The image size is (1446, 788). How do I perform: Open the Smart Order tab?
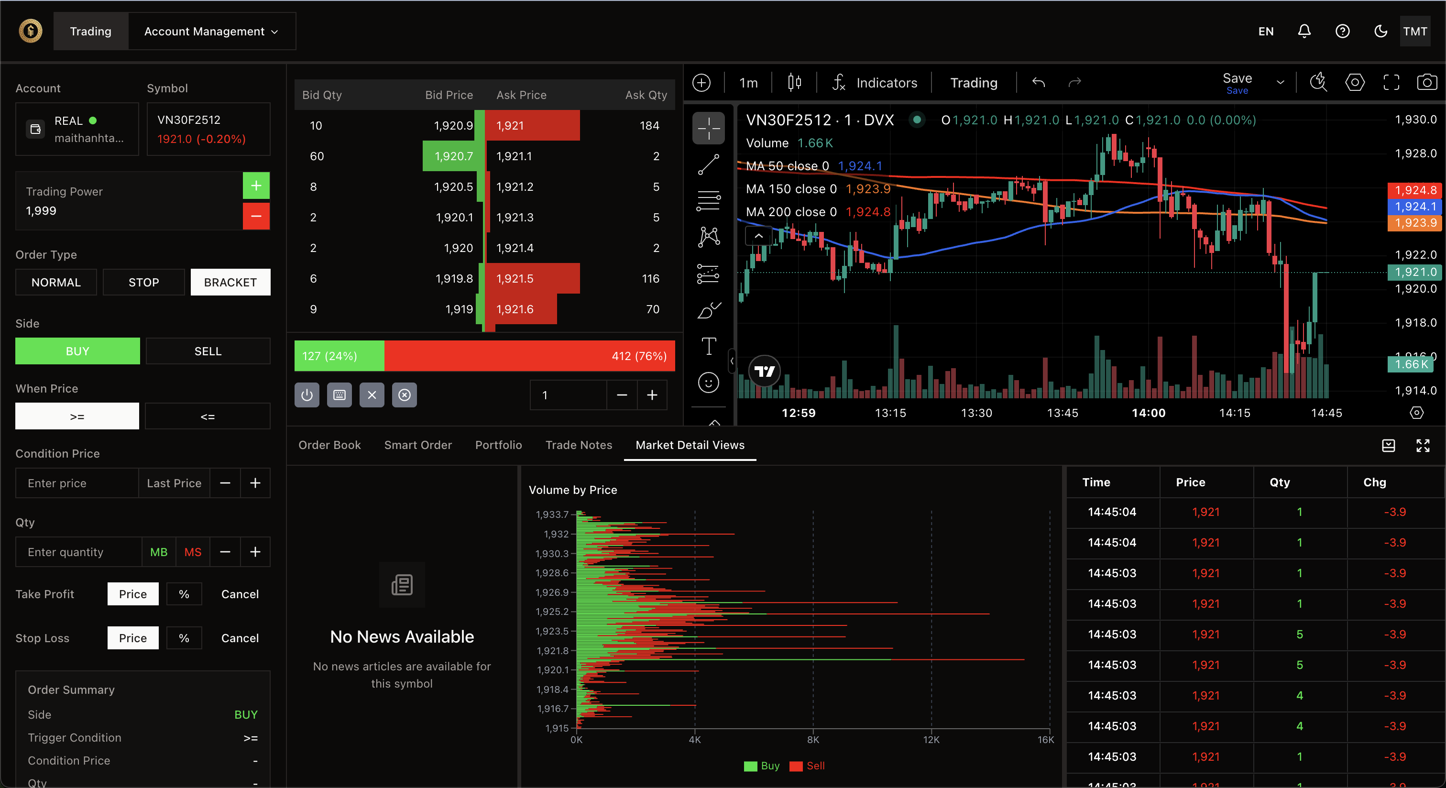point(417,445)
